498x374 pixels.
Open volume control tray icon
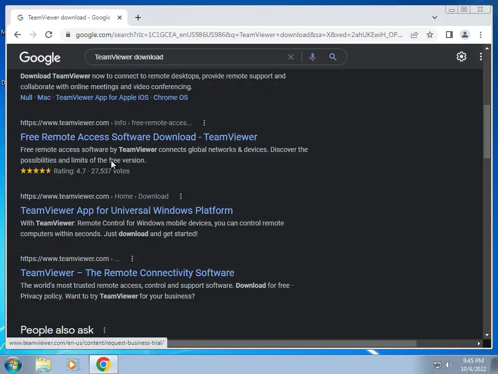pos(449,365)
